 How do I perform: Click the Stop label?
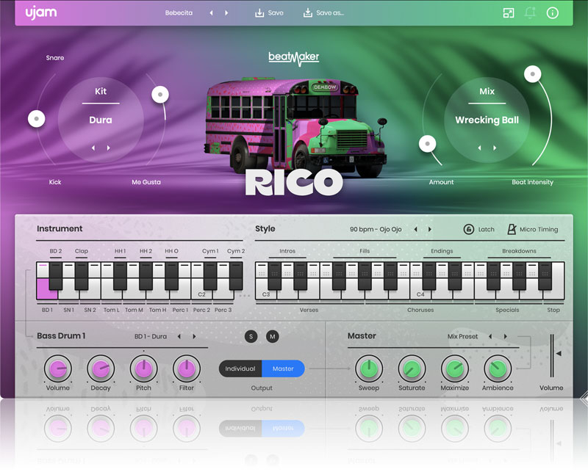point(553,310)
